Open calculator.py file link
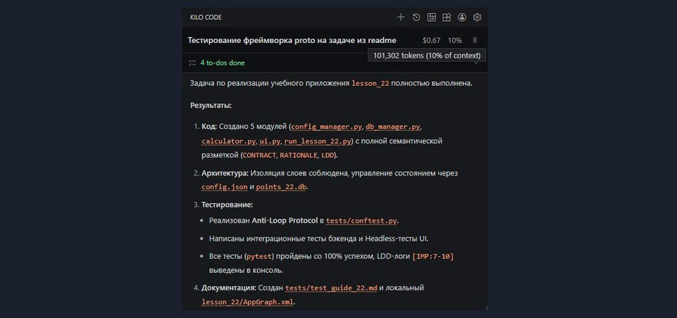 click(229, 141)
